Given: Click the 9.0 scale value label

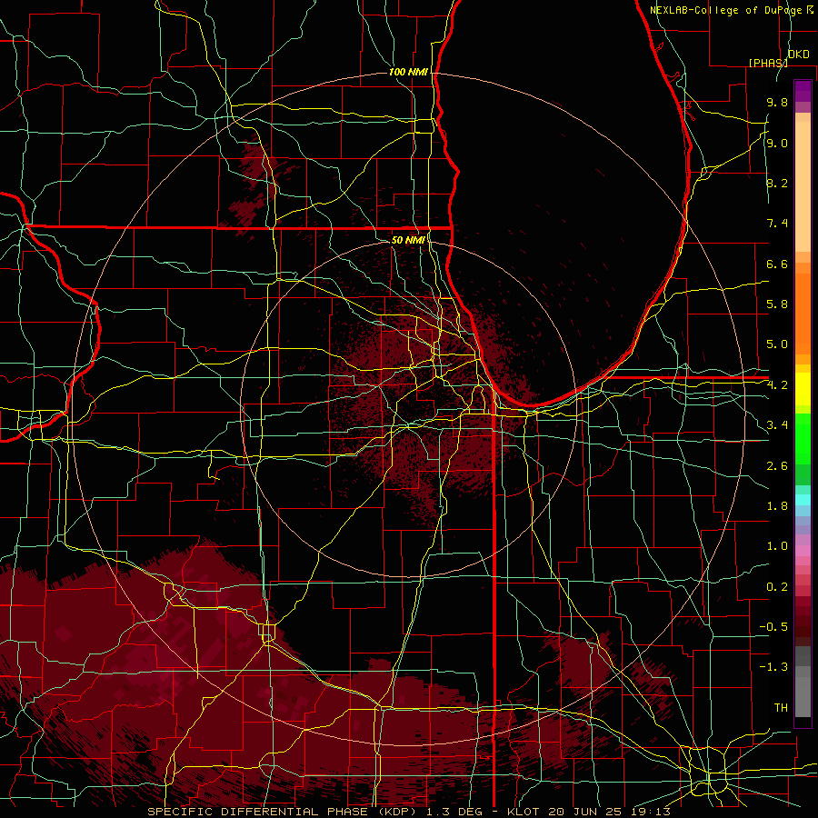Looking at the screenshot, I should tap(777, 143).
